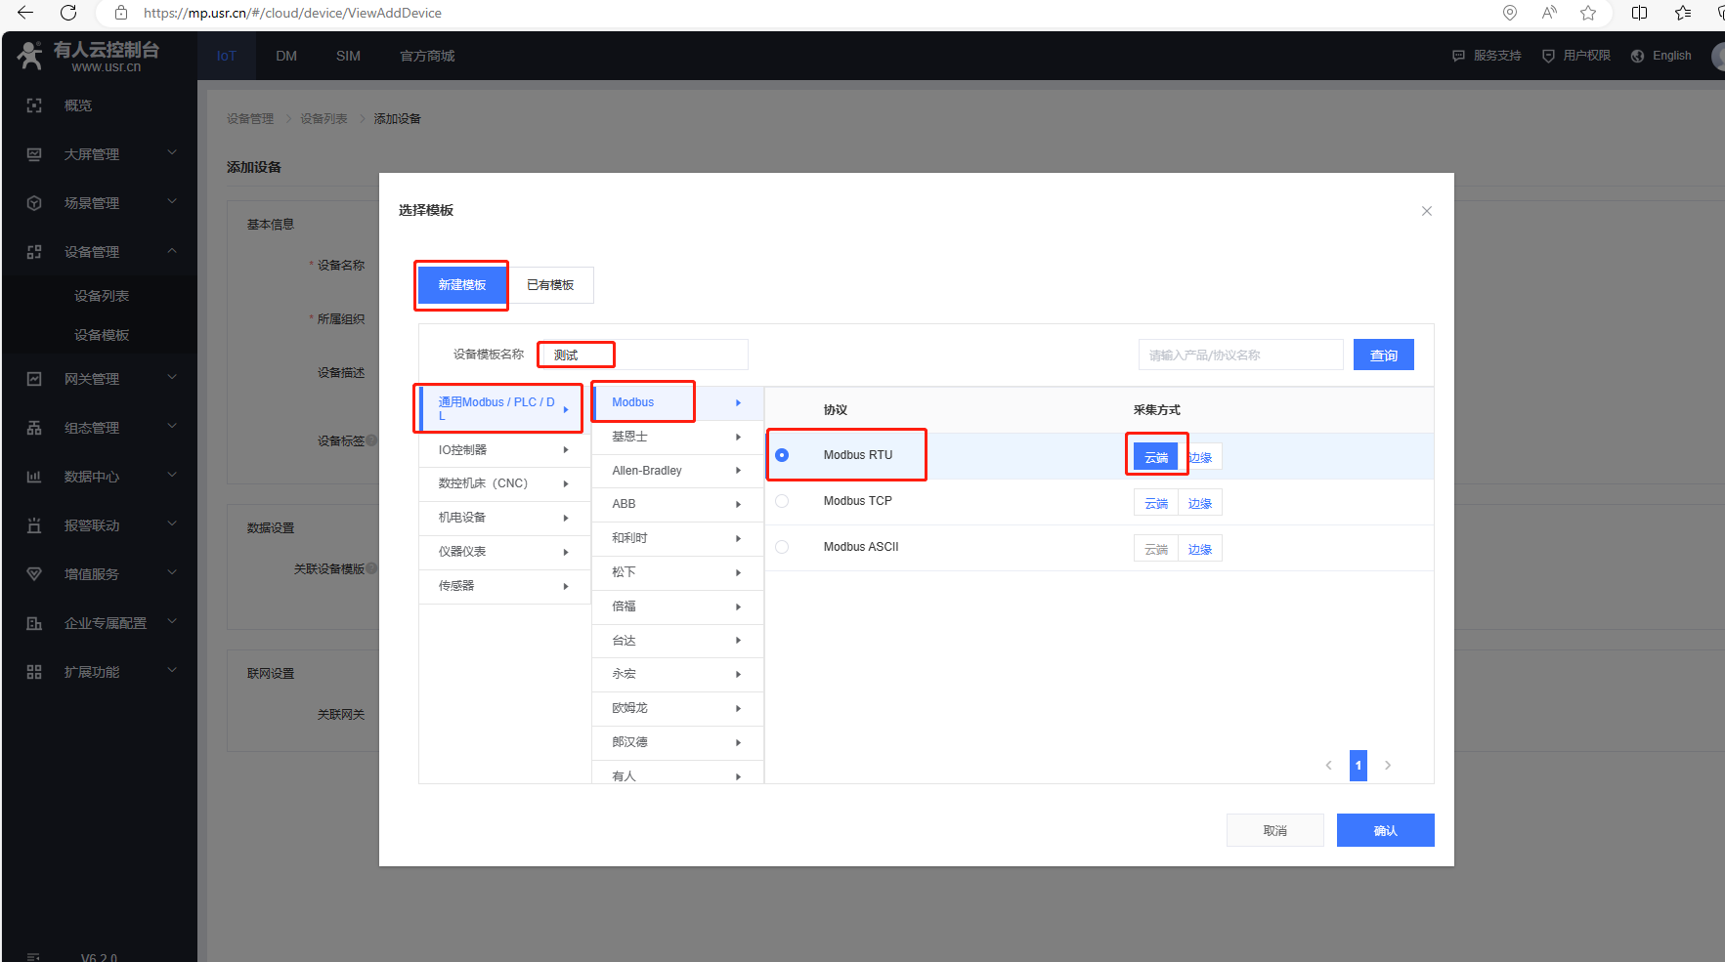Click the 查询 search button
The height and width of the screenshot is (962, 1725).
(x=1383, y=356)
